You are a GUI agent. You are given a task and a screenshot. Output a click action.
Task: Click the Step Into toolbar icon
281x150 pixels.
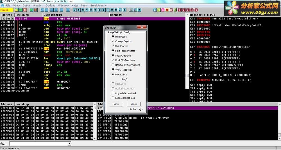point(42,10)
